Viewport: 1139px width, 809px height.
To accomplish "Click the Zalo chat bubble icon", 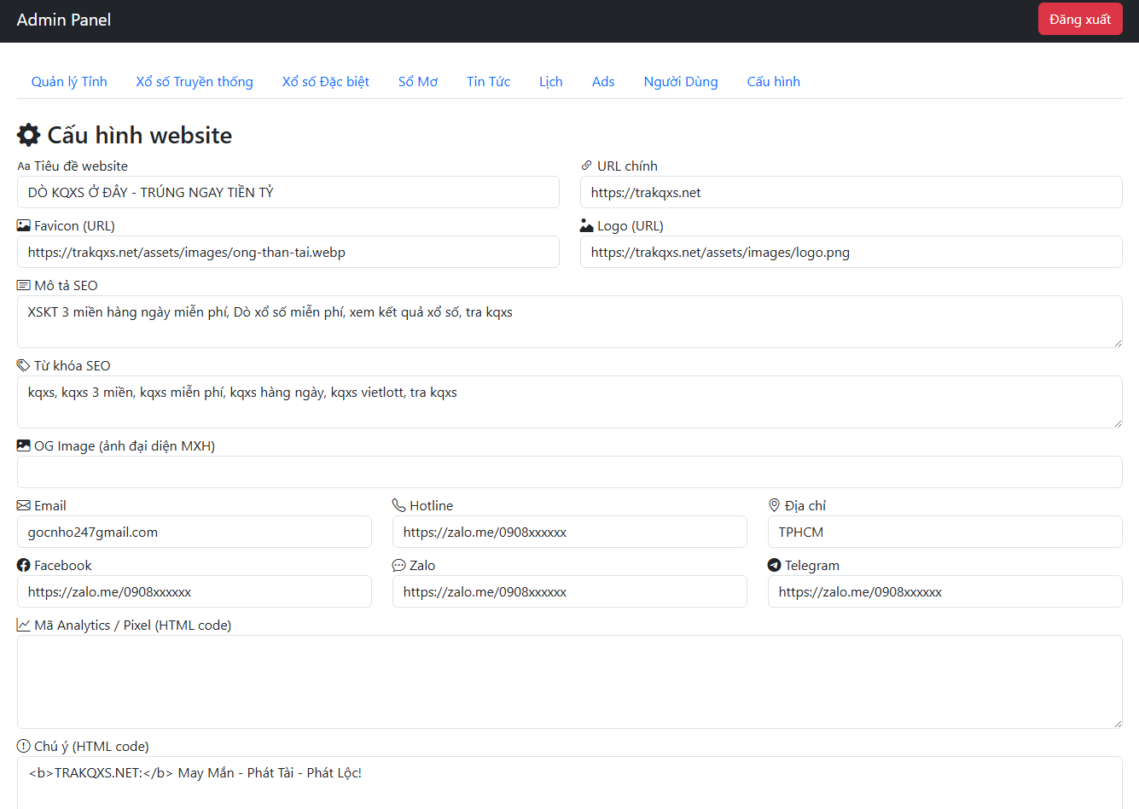I will tap(398, 565).
